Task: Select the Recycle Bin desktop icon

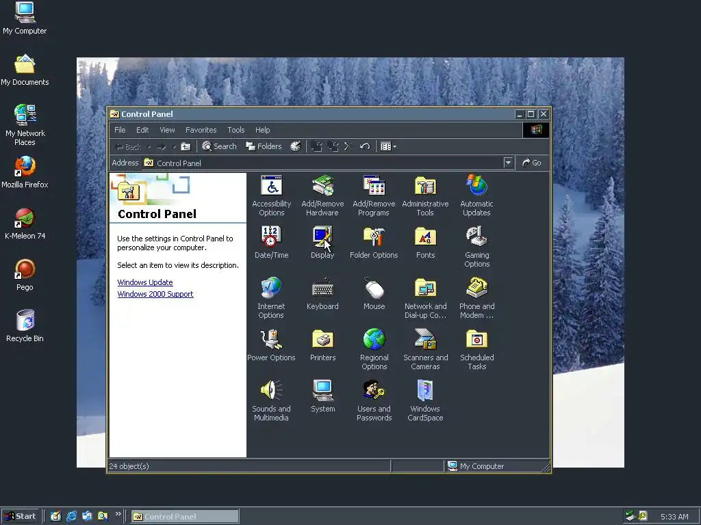Action: 25,326
